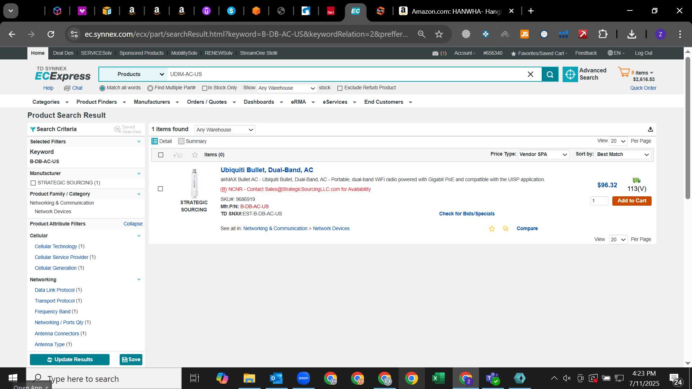Open the Products search category dropdown
Image resolution: width=692 pixels, height=389 pixels.
pyautogui.click(x=133, y=74)
